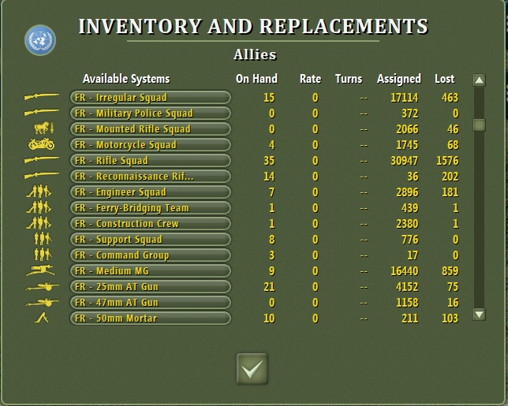Screen dimensions: 508x406
Task: Click the Assigned value 17114
Action: point(405,98)
